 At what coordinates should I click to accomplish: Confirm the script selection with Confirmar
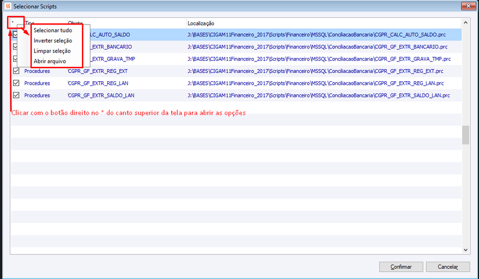pos(401,267)
